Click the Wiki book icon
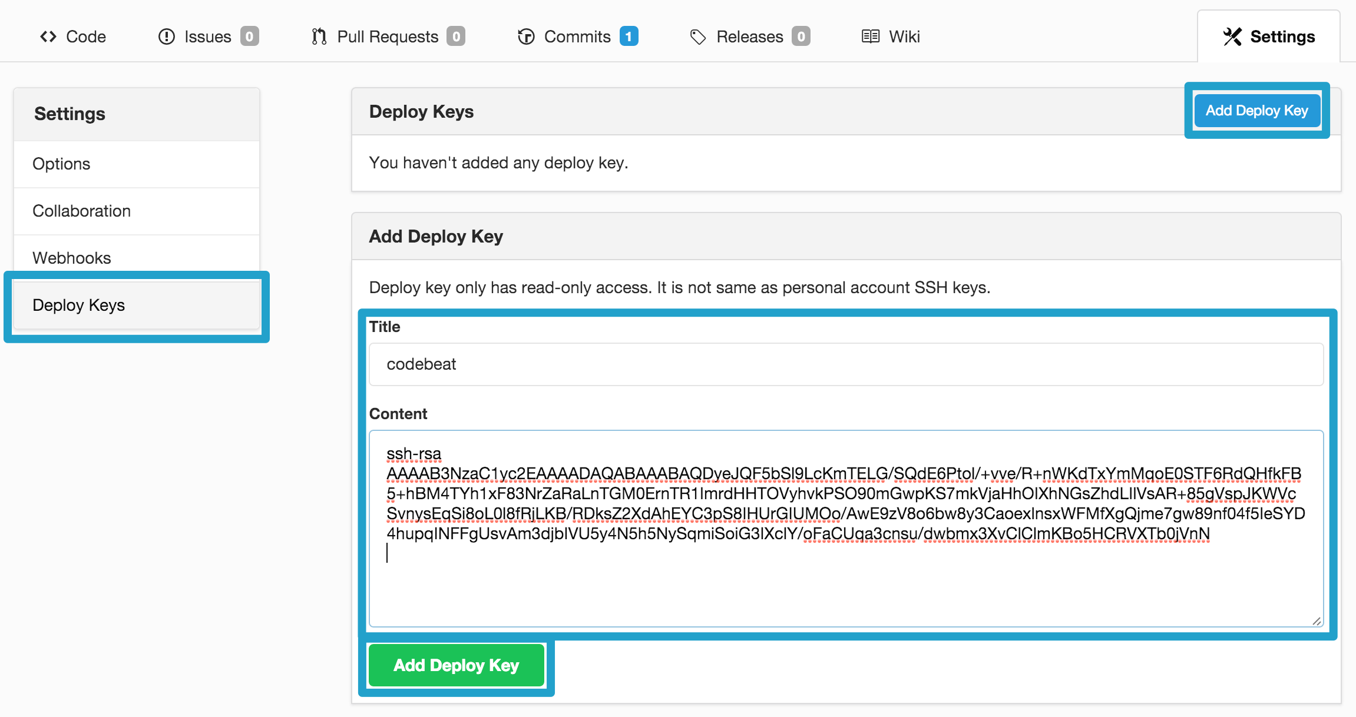This screenshot has width=1356, height=717. click(x=870, y=36)
